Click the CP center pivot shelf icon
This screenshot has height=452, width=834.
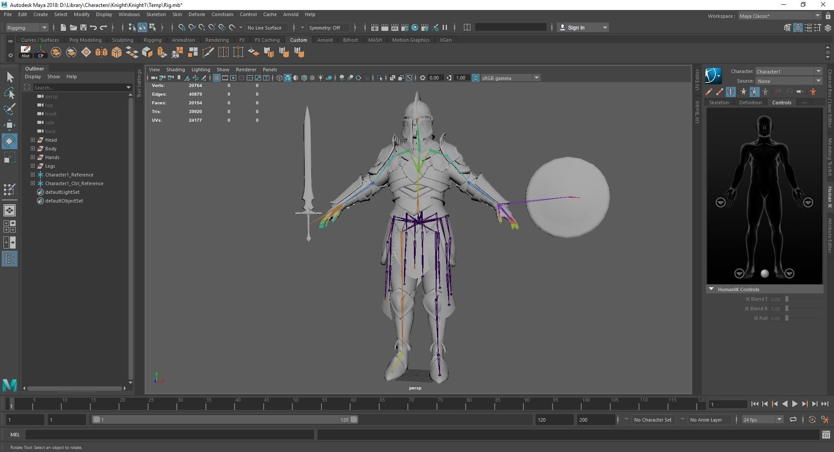coord(41,52)
